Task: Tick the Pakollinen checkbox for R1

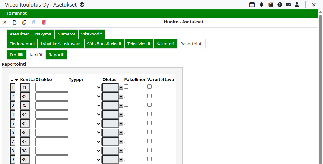Action: [x=126, y=87]
